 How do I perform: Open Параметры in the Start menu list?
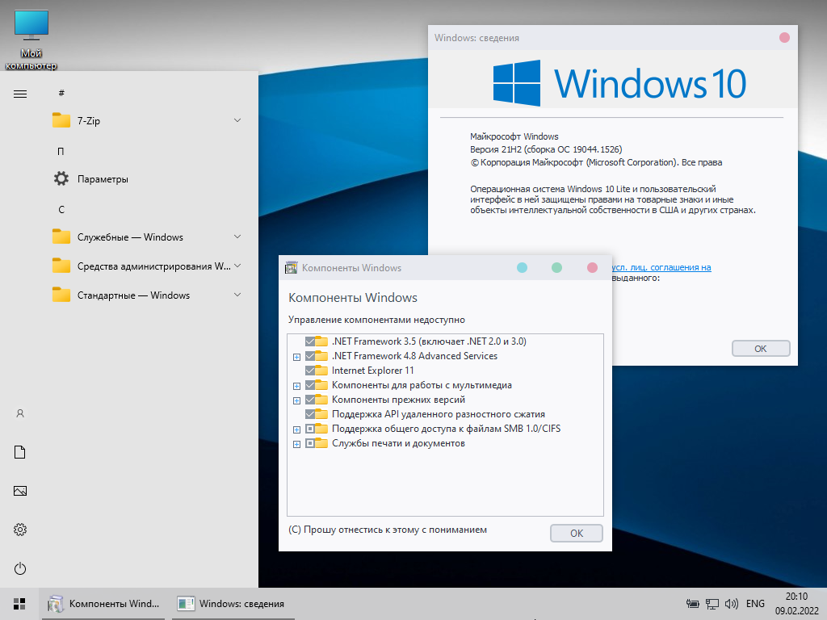pos(103,179)
